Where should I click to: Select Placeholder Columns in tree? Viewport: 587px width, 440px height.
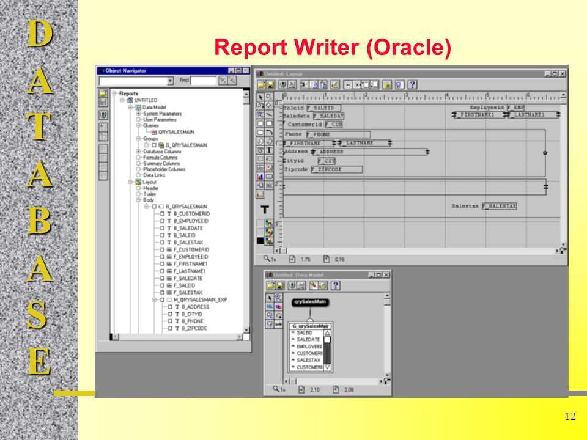coord(164,169)
